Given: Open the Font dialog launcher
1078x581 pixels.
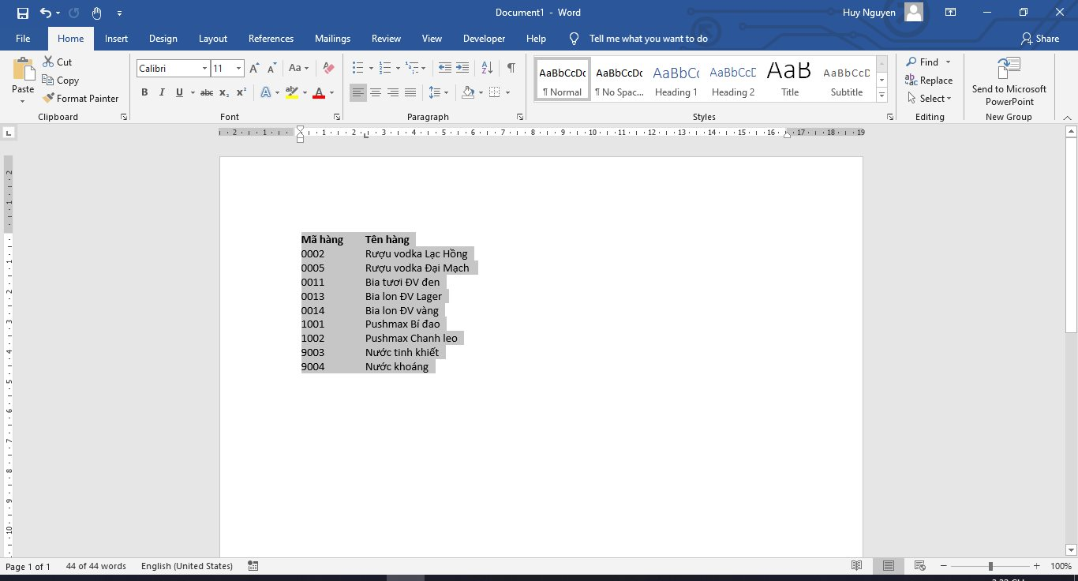Looking at the screenshot, I should 337,117.
